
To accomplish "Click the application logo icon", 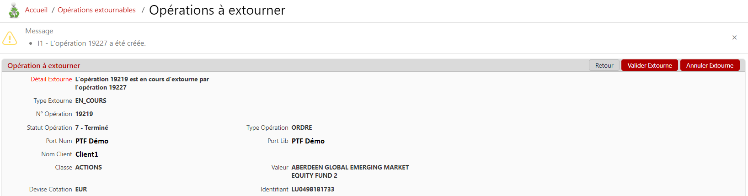I will [x=14, y=11].
